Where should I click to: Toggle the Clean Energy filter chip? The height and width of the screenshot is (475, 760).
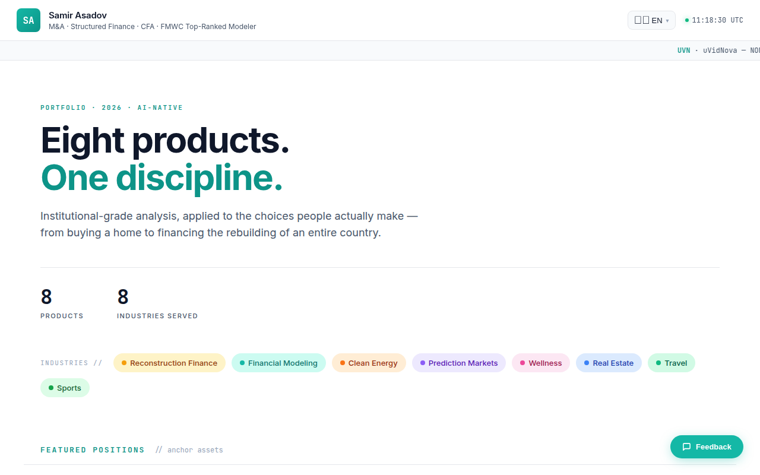369,363
